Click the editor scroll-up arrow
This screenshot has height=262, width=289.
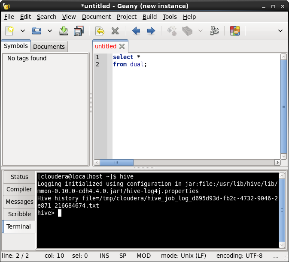[x=283, y=57]
